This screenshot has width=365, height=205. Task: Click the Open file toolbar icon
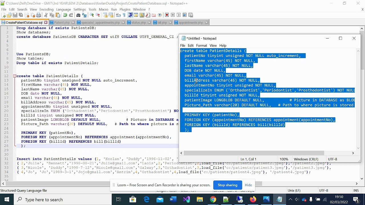9,15
